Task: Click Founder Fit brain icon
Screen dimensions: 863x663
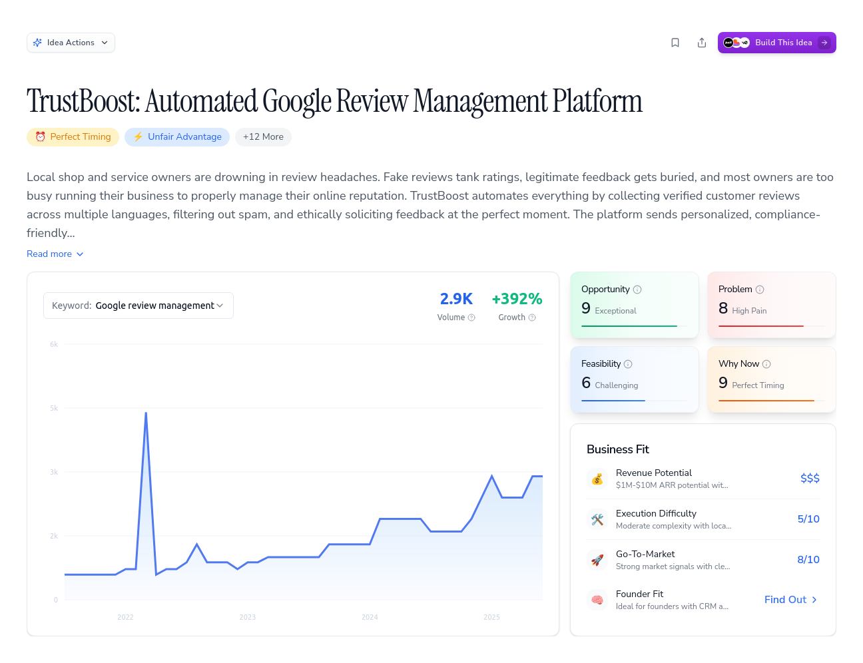Action: pyautogui.click(x=597, y=600)
